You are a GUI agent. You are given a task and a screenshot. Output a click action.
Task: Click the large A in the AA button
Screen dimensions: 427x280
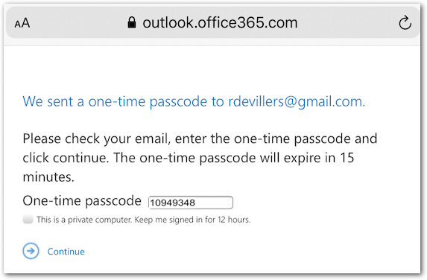coord(25,23)
